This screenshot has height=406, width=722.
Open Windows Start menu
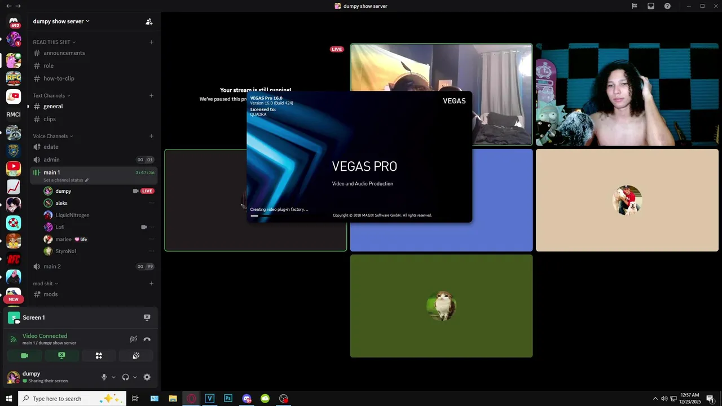click(9, 399)
